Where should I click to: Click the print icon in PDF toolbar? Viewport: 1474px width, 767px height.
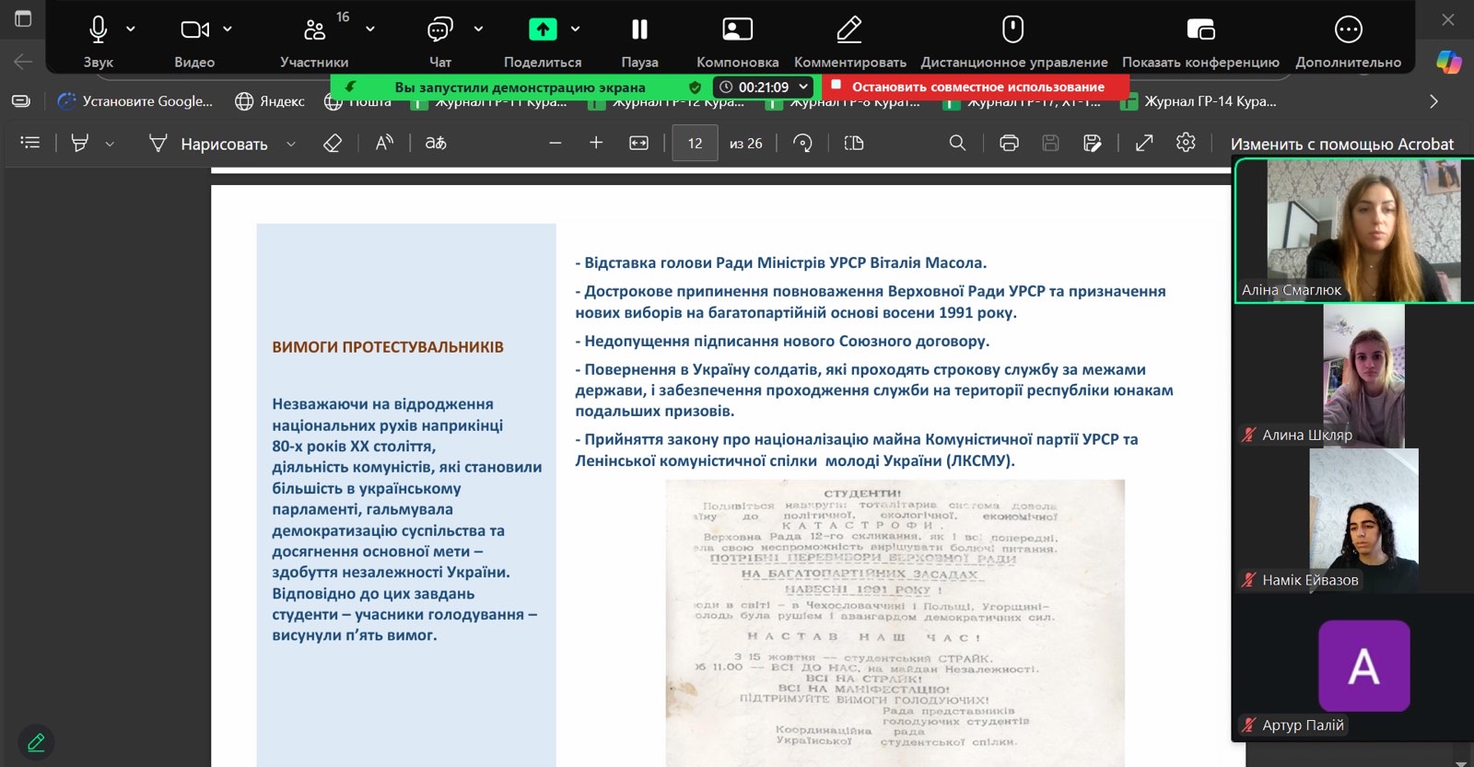[x=1009, y=143]
